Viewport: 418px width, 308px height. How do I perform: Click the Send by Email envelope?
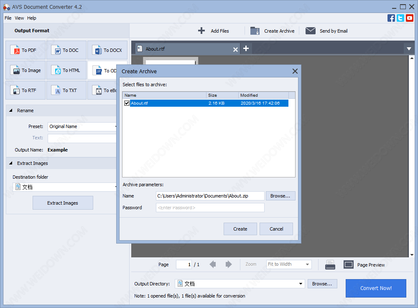click(310, 31)
